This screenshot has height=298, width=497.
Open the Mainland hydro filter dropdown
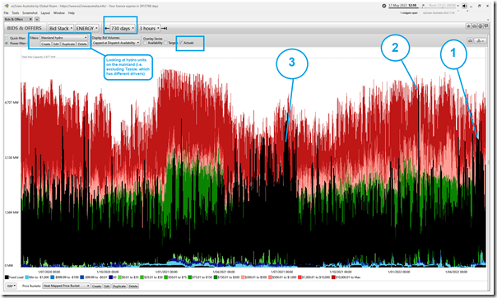[x=63, y=38]
